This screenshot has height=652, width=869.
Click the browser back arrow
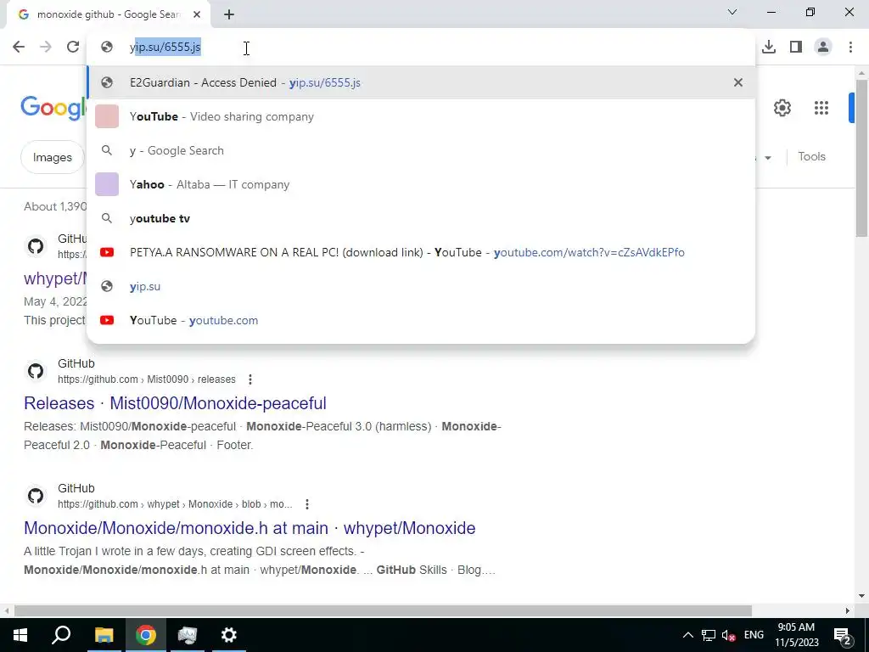[19, 48]
